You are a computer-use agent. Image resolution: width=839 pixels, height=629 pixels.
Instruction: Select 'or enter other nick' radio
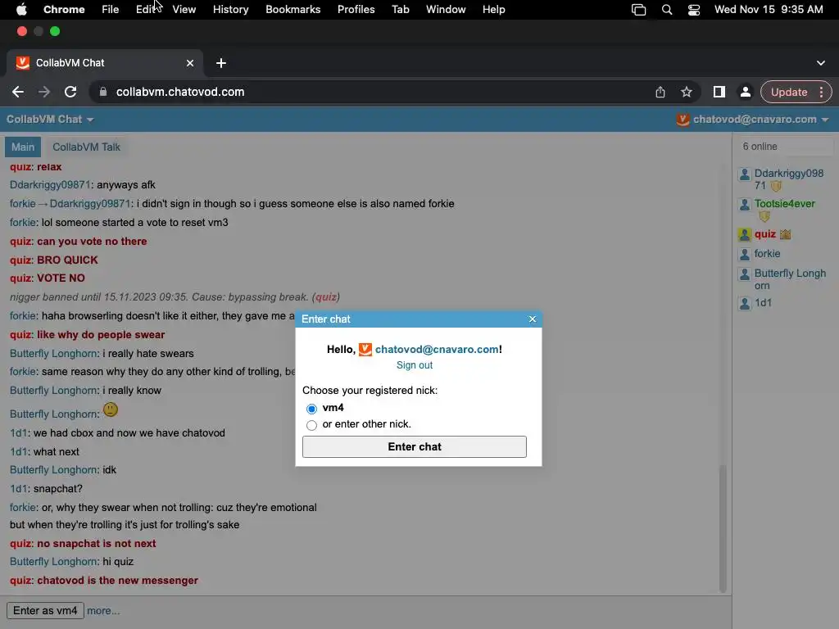click(x=311, y=425)
